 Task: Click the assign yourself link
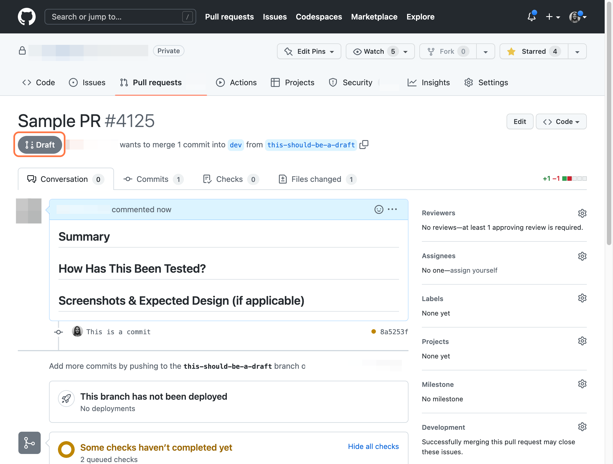click(474, 270)
